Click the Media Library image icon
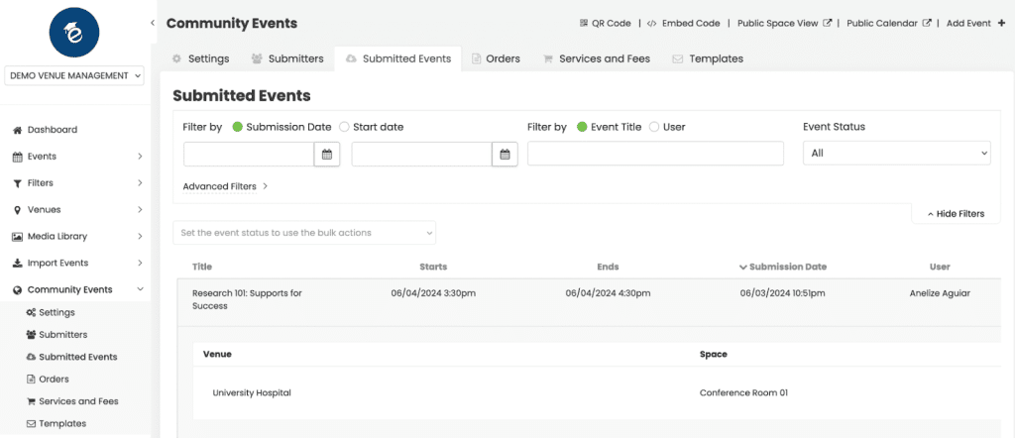The width and height of the screenshot is (1015, 438). click(18, 237)
